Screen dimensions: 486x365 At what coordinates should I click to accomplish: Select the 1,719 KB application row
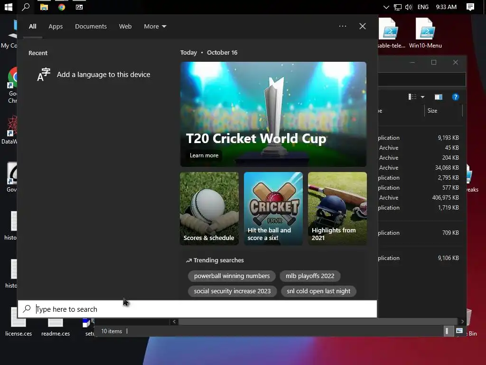point(420,208)
